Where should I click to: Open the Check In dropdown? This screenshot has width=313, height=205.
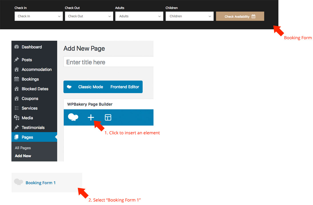39,16
